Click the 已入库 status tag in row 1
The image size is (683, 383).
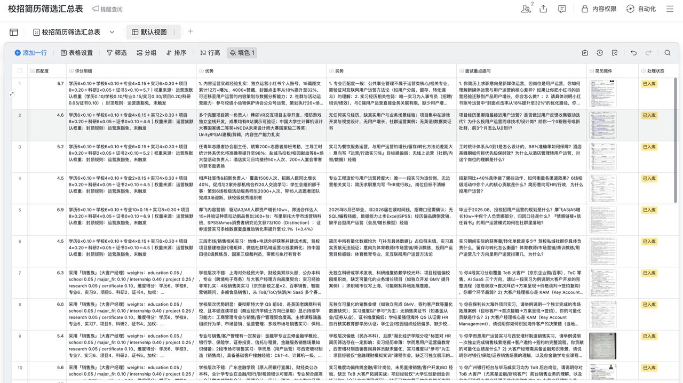pos(649,84)
